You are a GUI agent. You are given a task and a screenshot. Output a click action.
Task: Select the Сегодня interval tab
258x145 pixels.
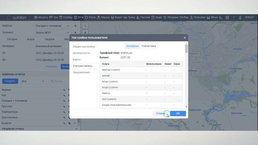coord(12,39)
